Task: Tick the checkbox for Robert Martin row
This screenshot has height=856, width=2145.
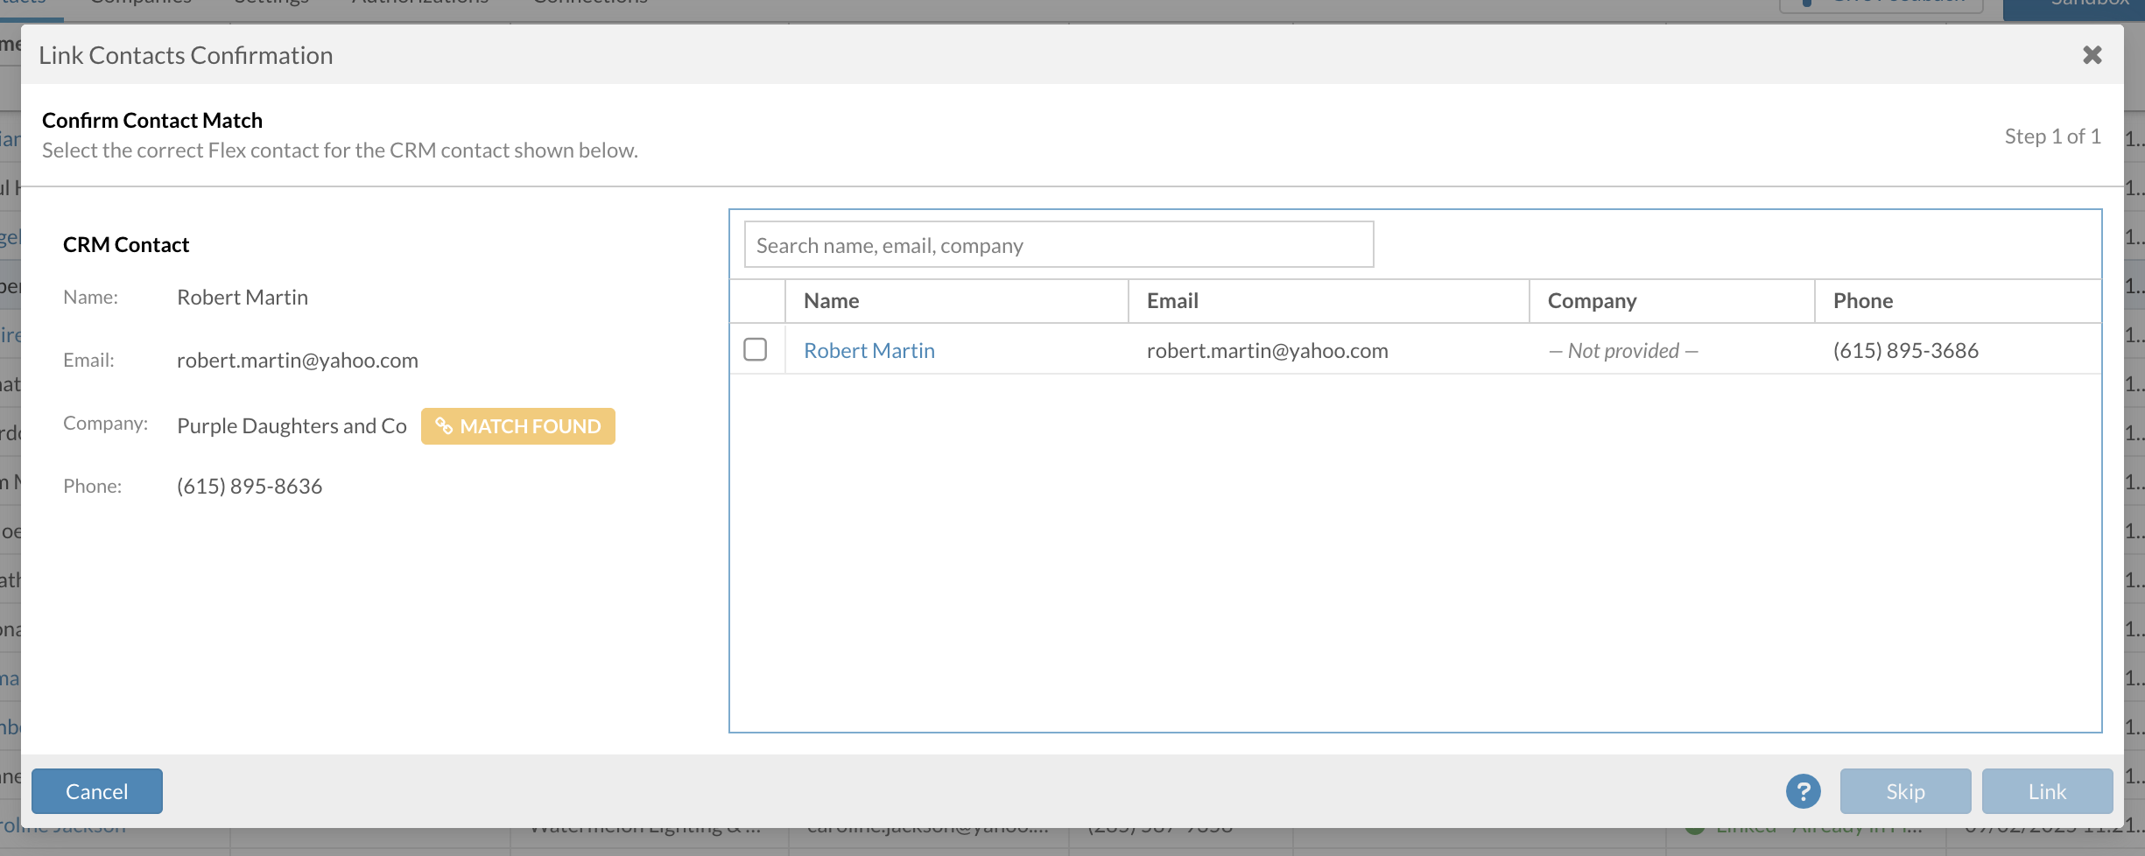Action: click(755, 350)
